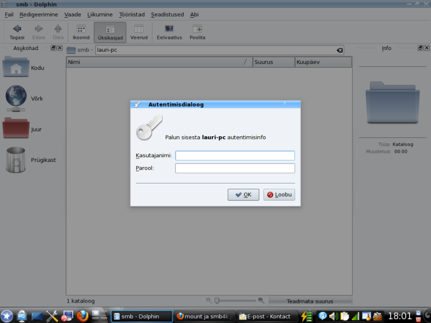Viewport: 431px width, 323px height.
Task: Click Loobu to cancel authentication
Action: point(279,195)
